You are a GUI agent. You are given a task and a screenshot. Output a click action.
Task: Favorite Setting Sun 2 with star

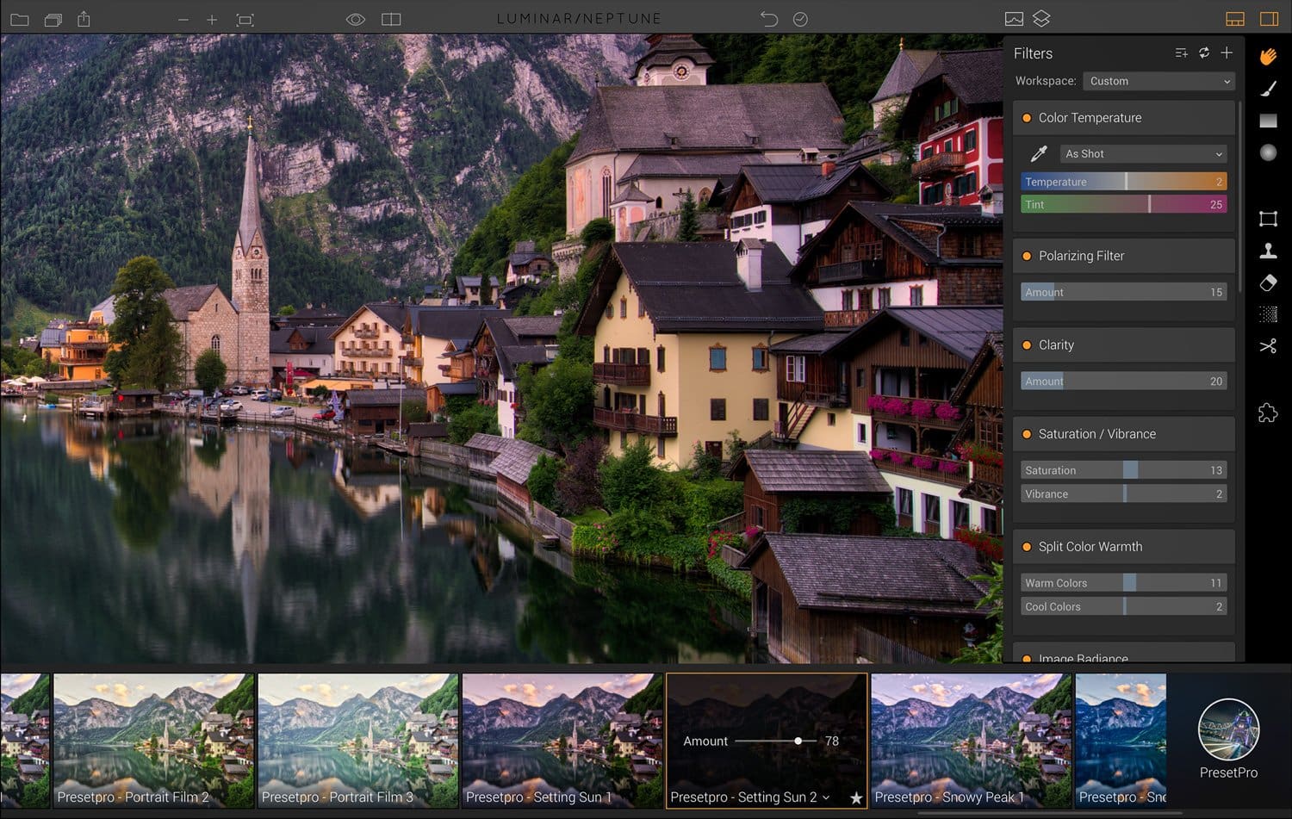pos(856,798)
